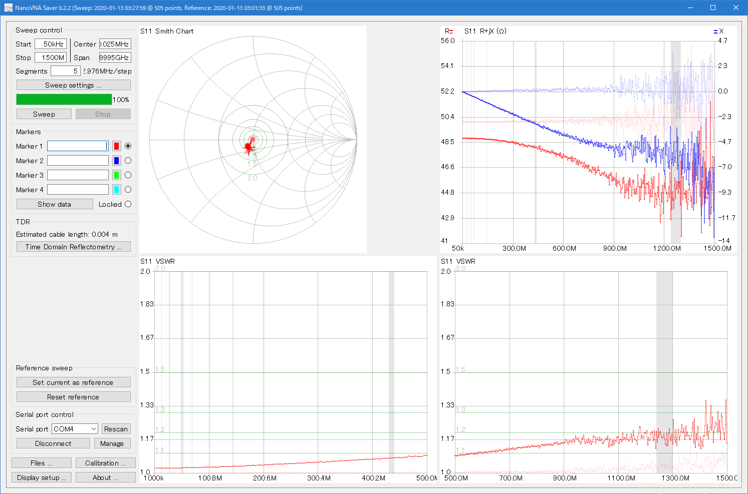The width and height of the screenshot is (748, 494).
Task: Click the 'S11 Smith Chart' title
Action: coord(167,31)
